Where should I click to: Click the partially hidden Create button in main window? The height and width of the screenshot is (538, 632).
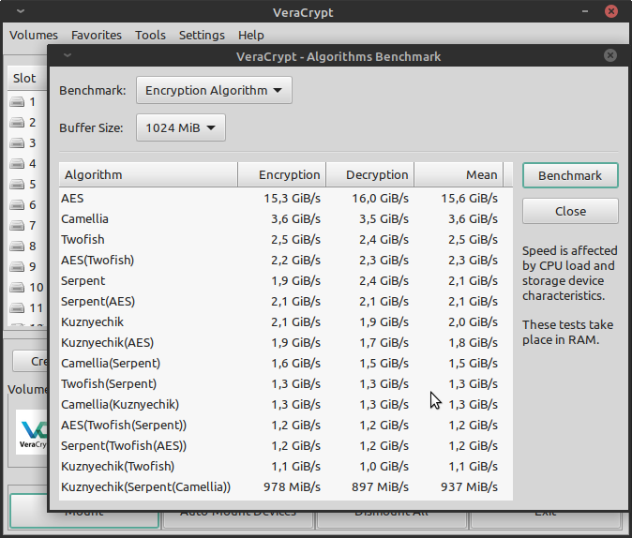pyautogui.click(x=30, y=361)
